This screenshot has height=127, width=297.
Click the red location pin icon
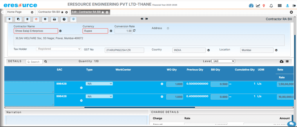tap(264, 5)
